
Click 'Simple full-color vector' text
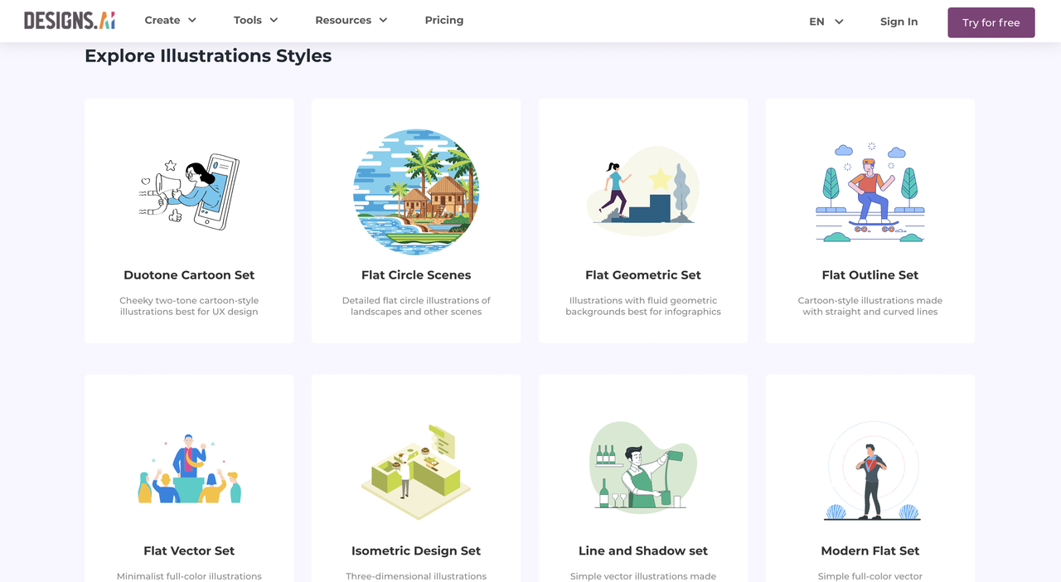(x=870, y=576)
